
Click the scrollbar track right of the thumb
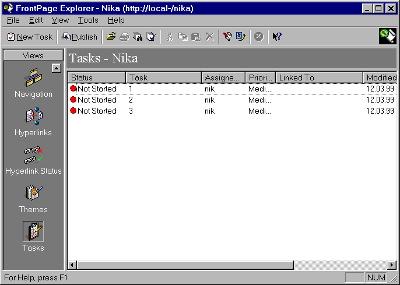pyautogui.click(x=341, y=265)
